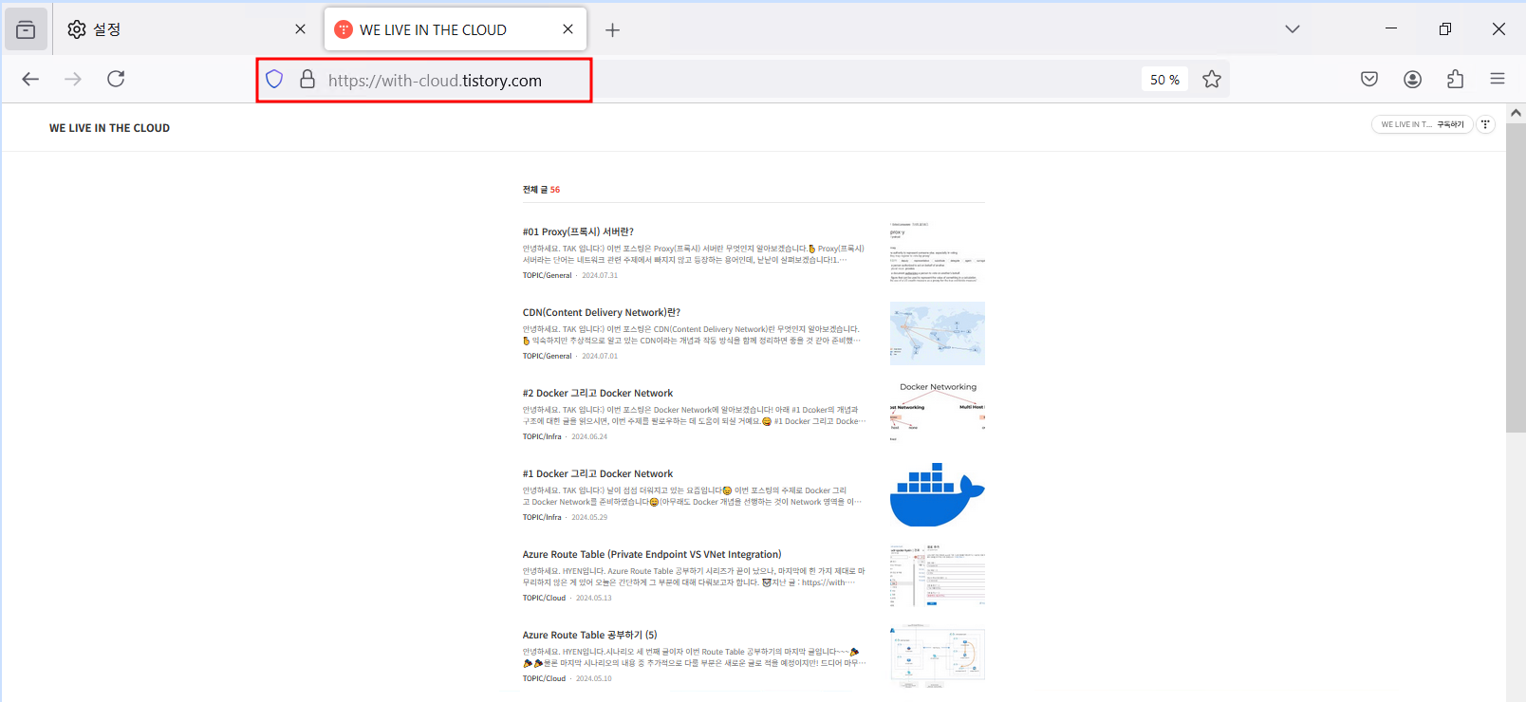Go back with the back arrow
Screen dimensions: 1526x702
tap(30, 79)
